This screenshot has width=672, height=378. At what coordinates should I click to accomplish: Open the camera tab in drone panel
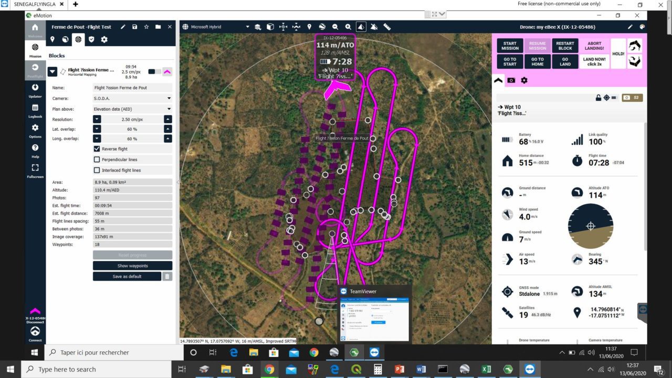pos(511,80)
